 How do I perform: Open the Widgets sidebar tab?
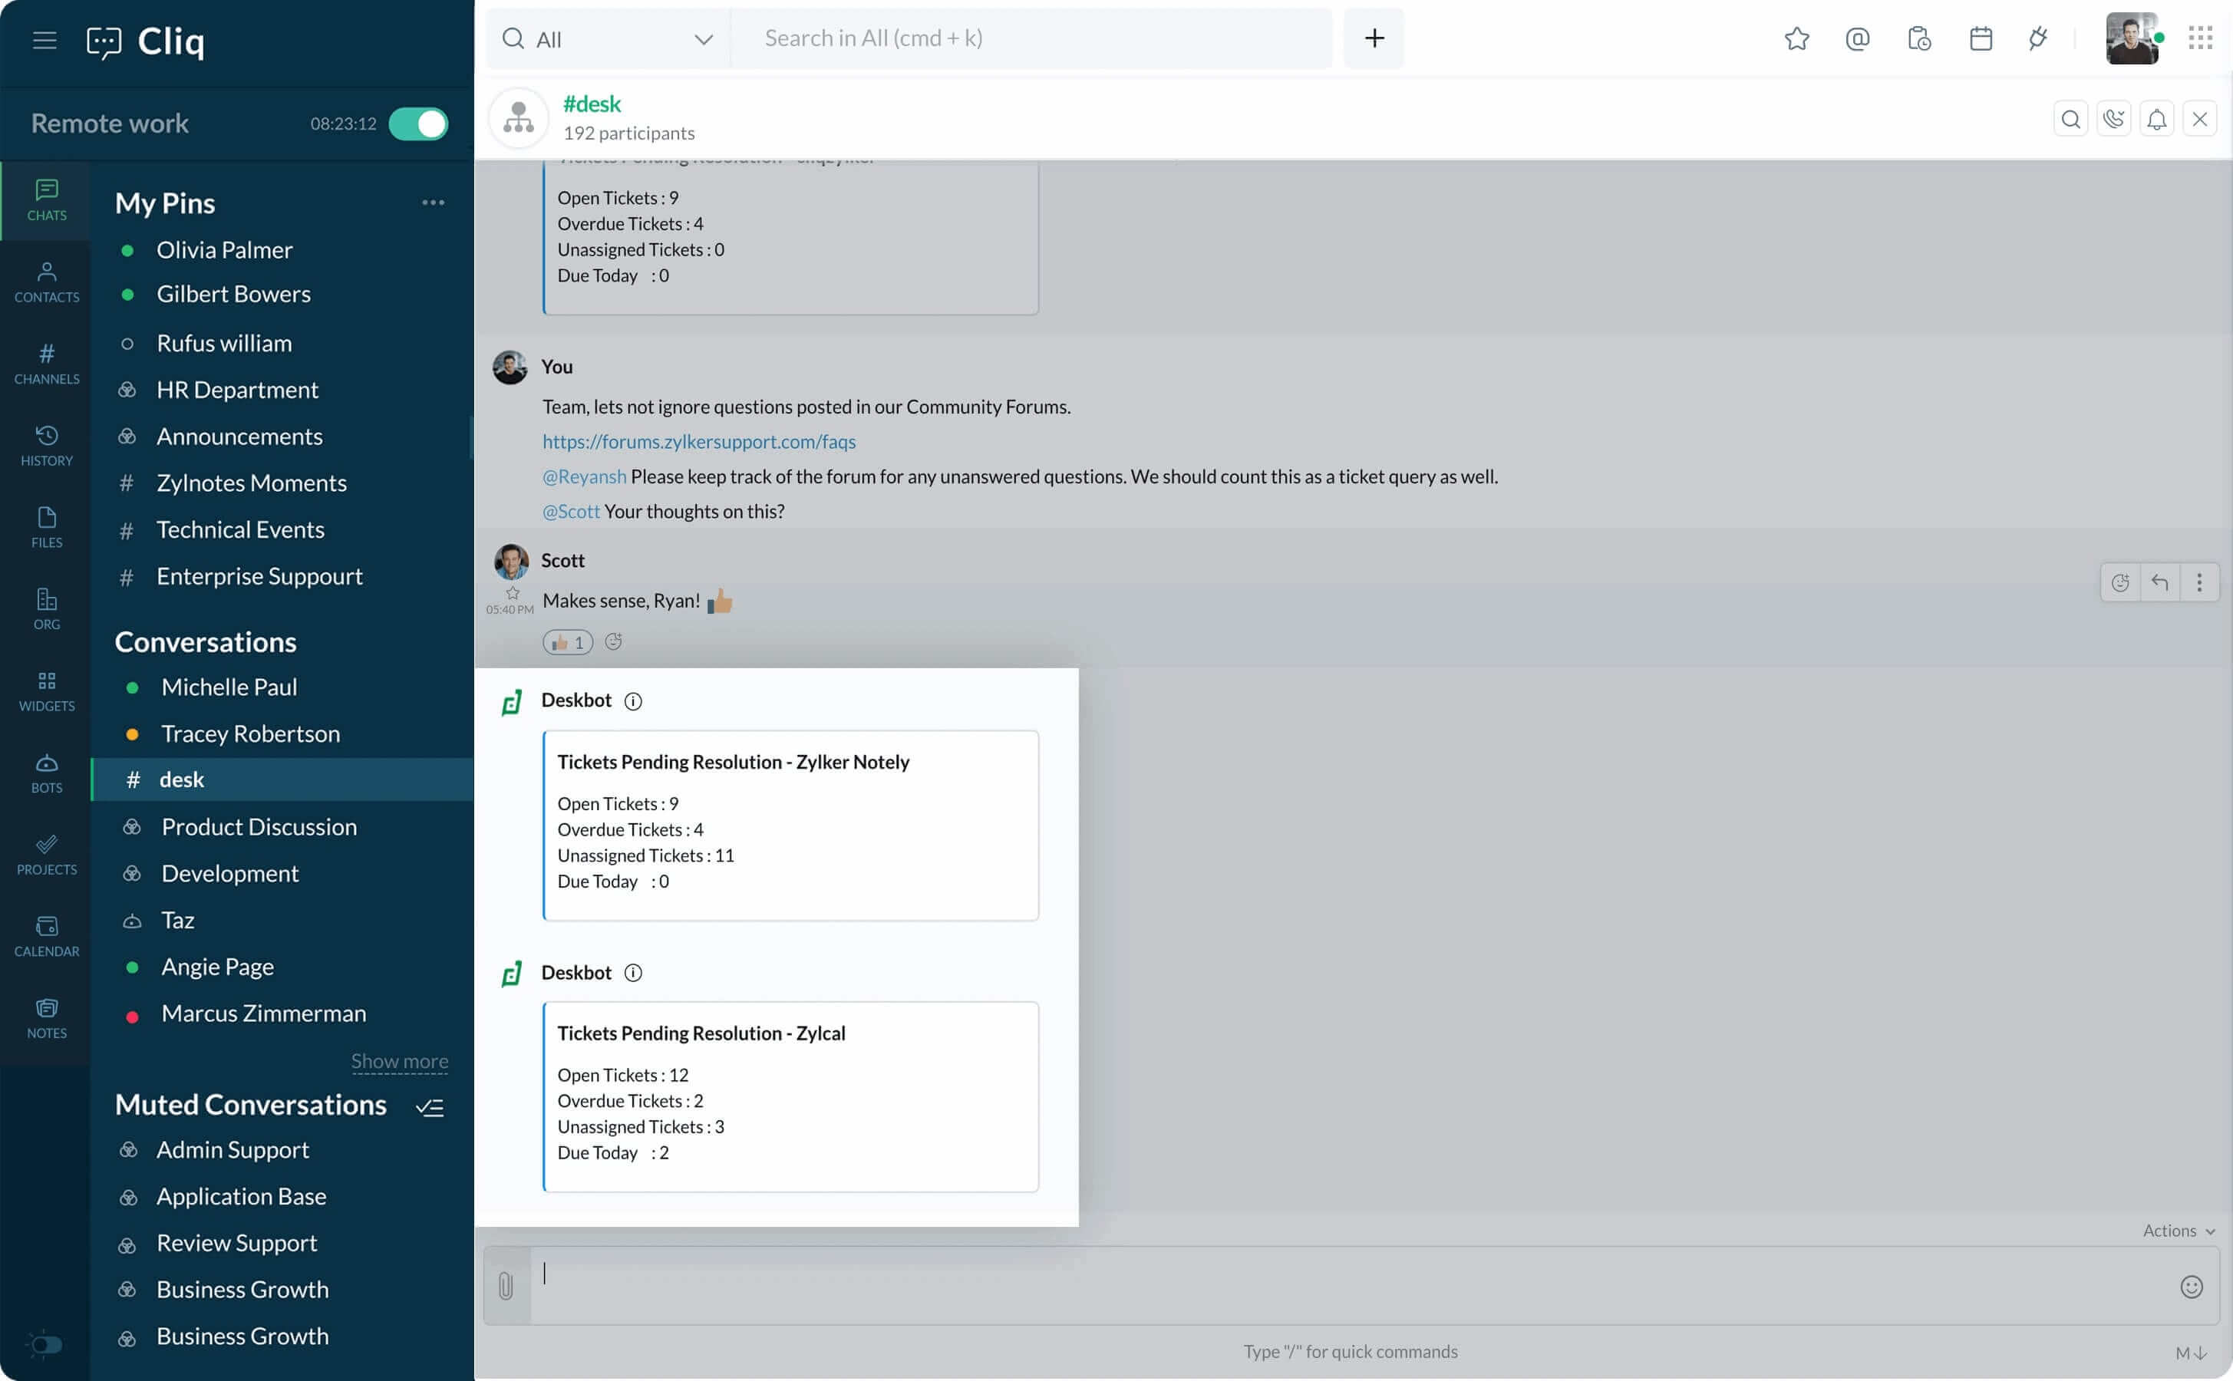click(47, 690)
